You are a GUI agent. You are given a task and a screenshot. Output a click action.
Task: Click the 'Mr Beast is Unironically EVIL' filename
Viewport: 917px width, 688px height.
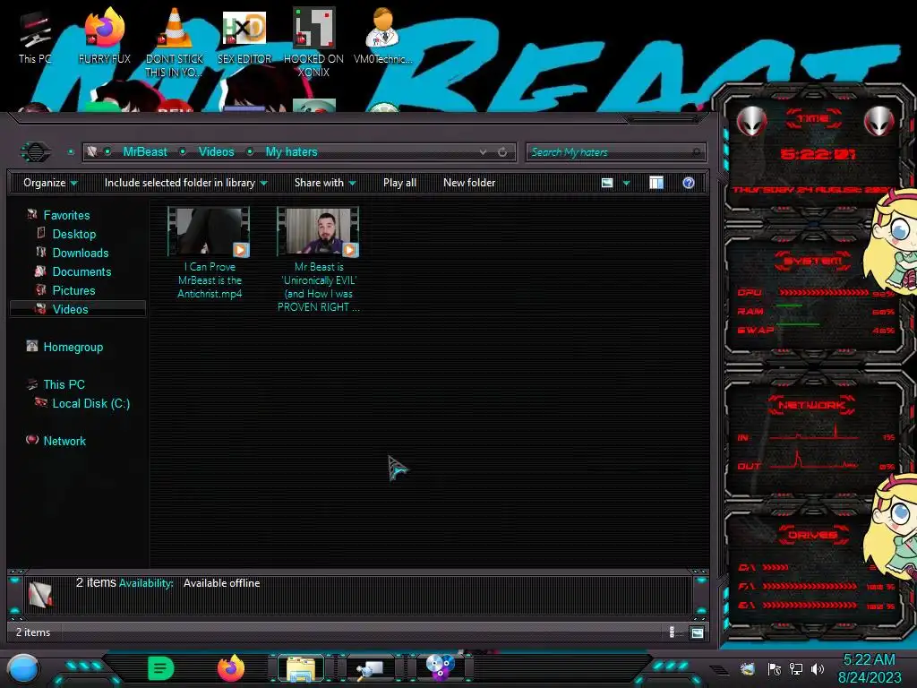(x=318, y=287)
